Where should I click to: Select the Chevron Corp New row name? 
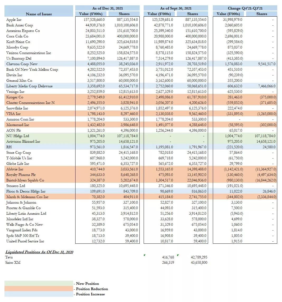click(22, 64)
